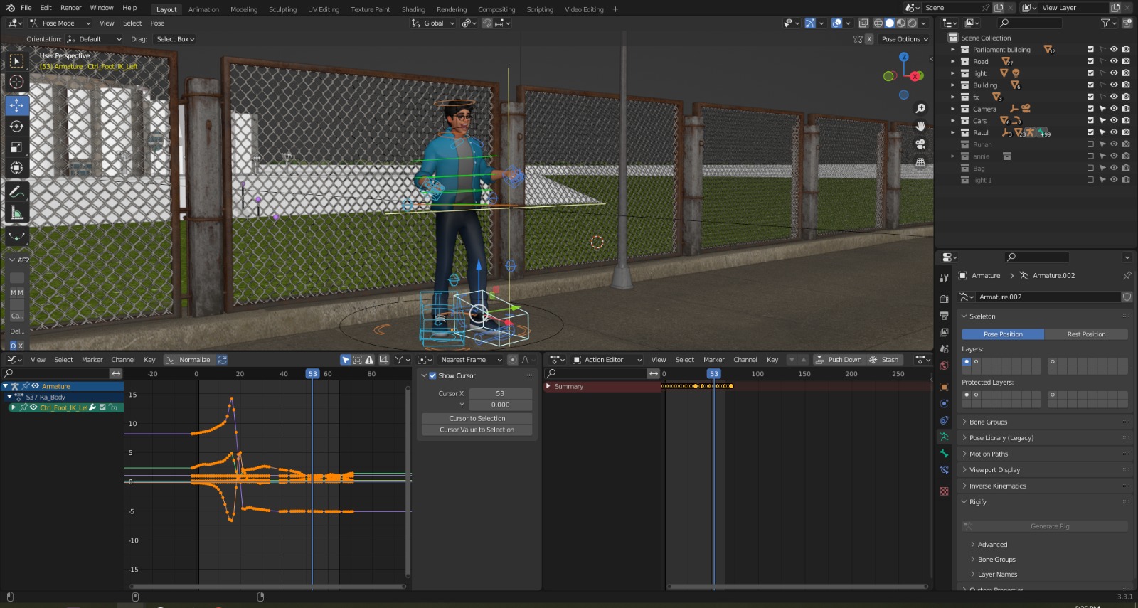The width and height of the screenshot is (1138, 608).
Task: Pin the Armature.002 properties context
Action: click(1127, 276)
